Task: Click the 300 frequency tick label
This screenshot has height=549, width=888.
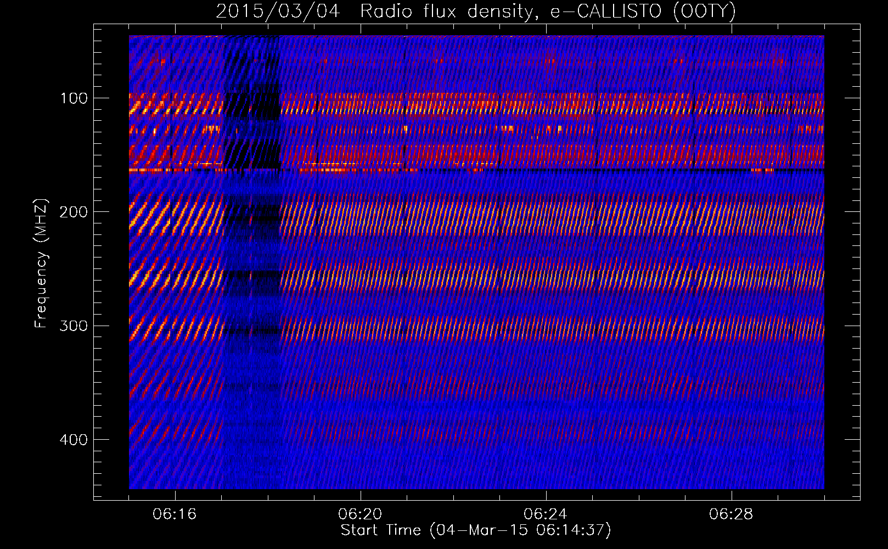Action: (74, 326)
